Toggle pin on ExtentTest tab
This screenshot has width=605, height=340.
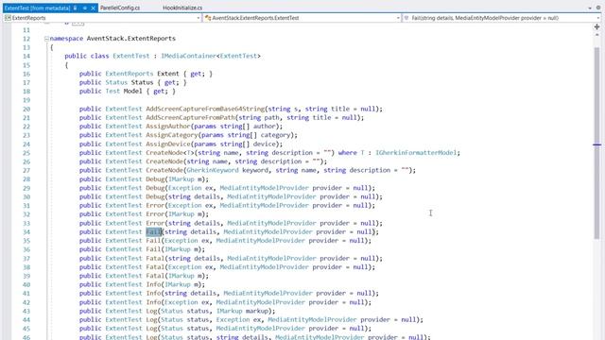pyautogui.click(x=76, y=8)
